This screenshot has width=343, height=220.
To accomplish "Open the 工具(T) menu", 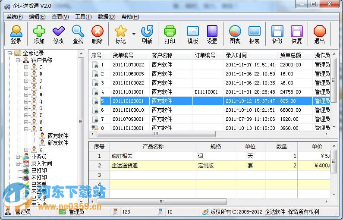I will tap(83, 17).
